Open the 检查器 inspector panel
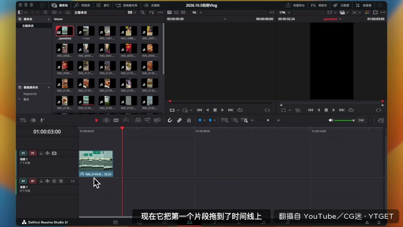 point(364,5)
